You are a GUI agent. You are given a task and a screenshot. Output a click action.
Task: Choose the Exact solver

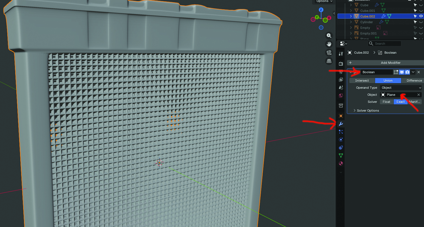(x=401, y=102)
